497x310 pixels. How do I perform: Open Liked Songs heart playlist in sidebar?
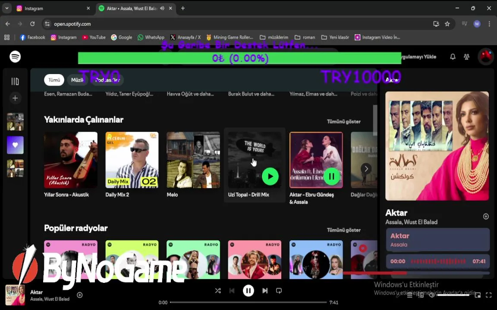pos(15,145)
